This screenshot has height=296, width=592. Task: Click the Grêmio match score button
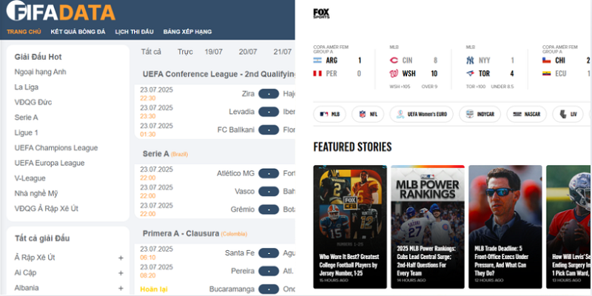(269, 209)
